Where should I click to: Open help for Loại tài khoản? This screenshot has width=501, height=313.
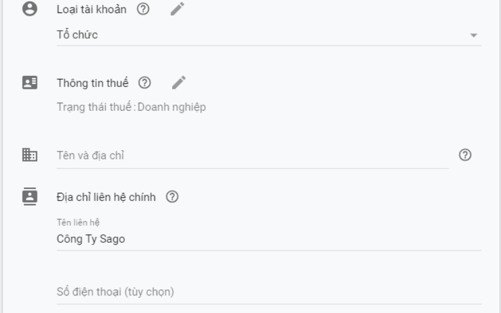click(x=143, y=9)
